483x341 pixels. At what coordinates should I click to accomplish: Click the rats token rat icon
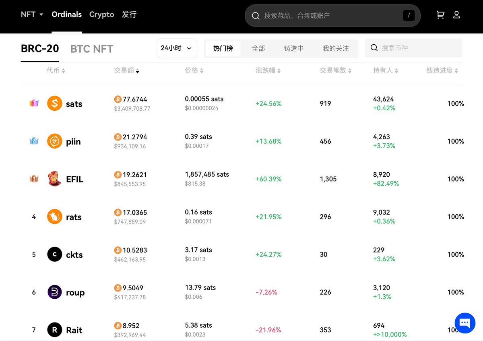(x=55, y=217)
